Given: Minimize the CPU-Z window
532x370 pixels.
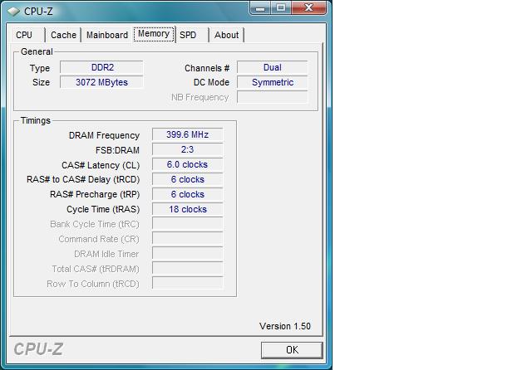Looking at the screenshot, I should tap(260, 8).
